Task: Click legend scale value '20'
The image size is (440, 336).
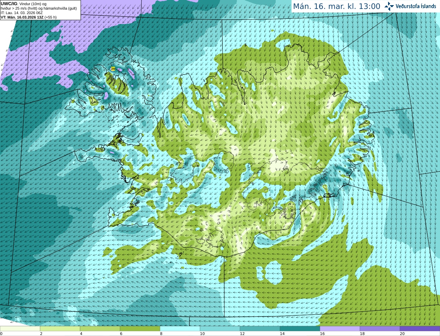Action: click(x=402, y=334)
